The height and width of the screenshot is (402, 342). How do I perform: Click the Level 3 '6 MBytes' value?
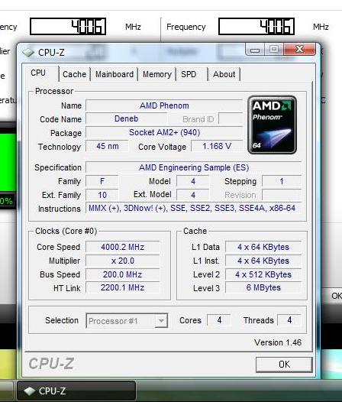(263, 287)
